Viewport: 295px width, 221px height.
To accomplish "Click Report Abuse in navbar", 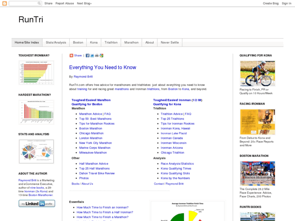I will tap(65, 3).
